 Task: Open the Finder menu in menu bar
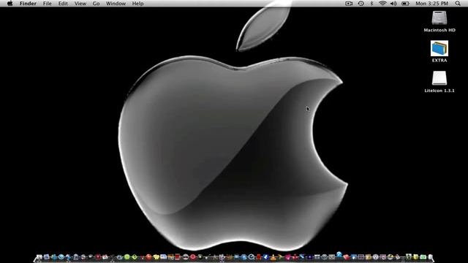pos(28,4)
